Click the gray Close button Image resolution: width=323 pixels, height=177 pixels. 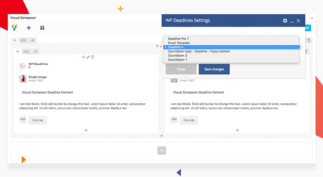click(x=181, y=69)
